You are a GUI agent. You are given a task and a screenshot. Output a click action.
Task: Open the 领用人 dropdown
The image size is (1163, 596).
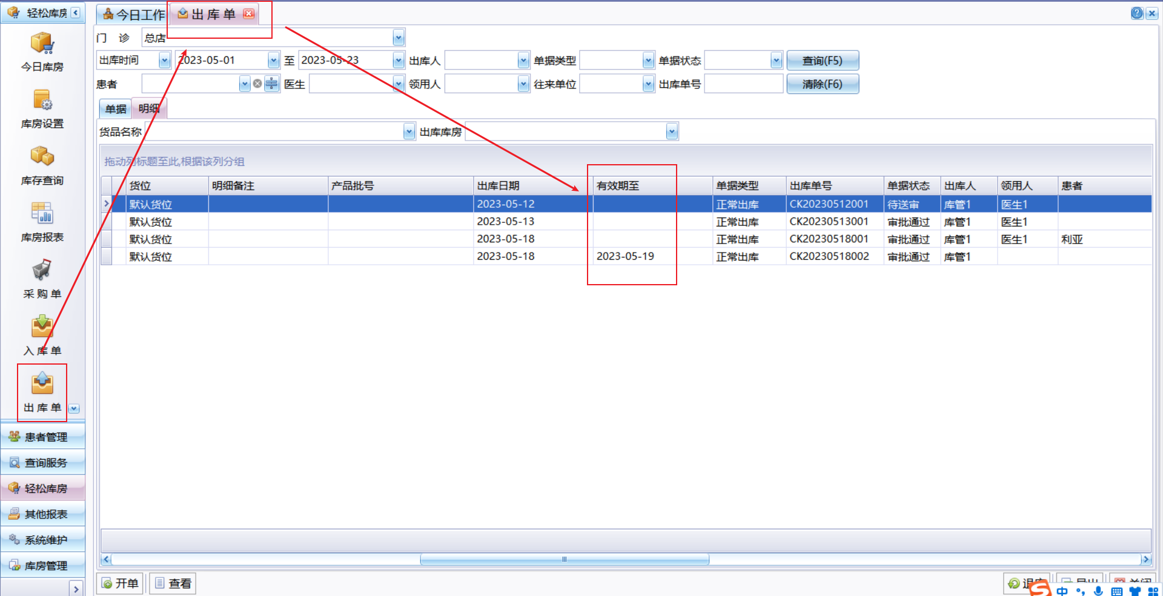coord(523,84)
